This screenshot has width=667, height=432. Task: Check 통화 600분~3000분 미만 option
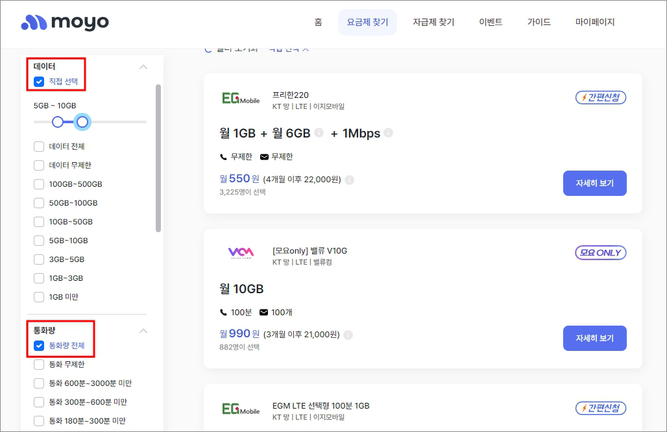point(39,383)
